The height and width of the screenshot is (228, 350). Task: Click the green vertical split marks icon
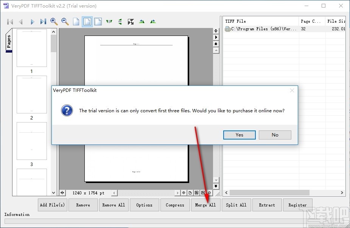pyautogui.click(x=109, y=22)
